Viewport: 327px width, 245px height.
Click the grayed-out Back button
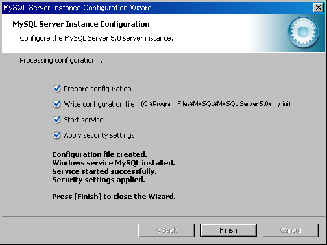[166, 230]
